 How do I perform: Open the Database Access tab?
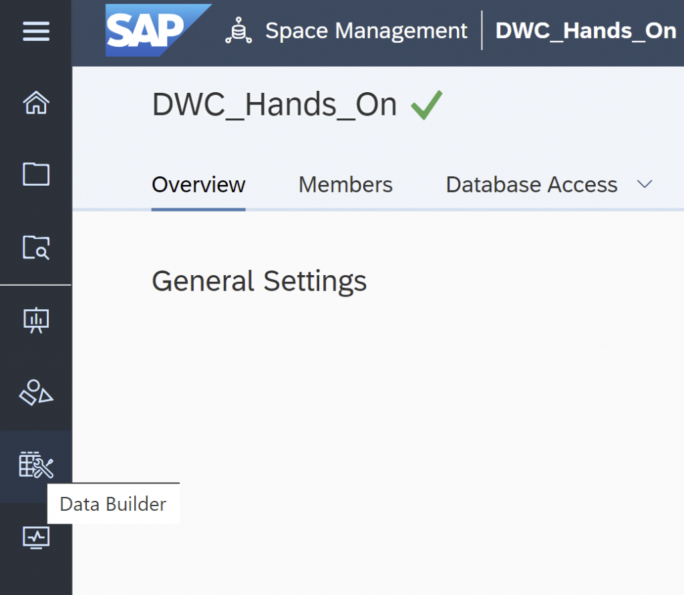pos(531,184)
